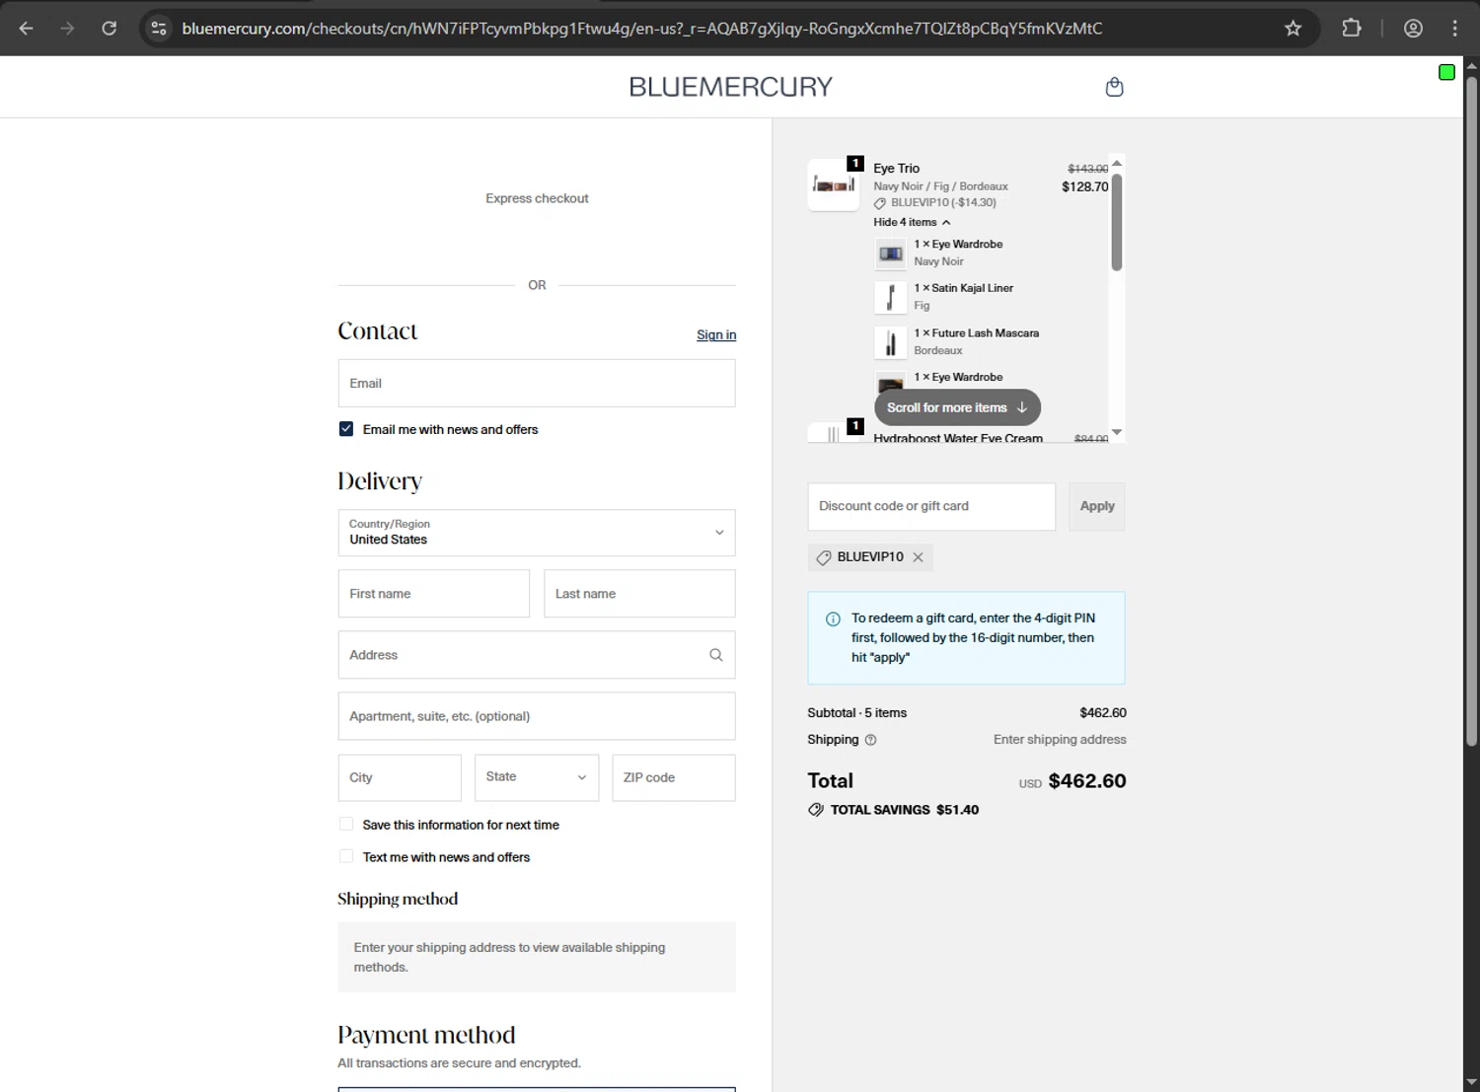Check Text me with news and offers
The width and height of the screenshot is (1480, 1092).
[x=346, y=857]
